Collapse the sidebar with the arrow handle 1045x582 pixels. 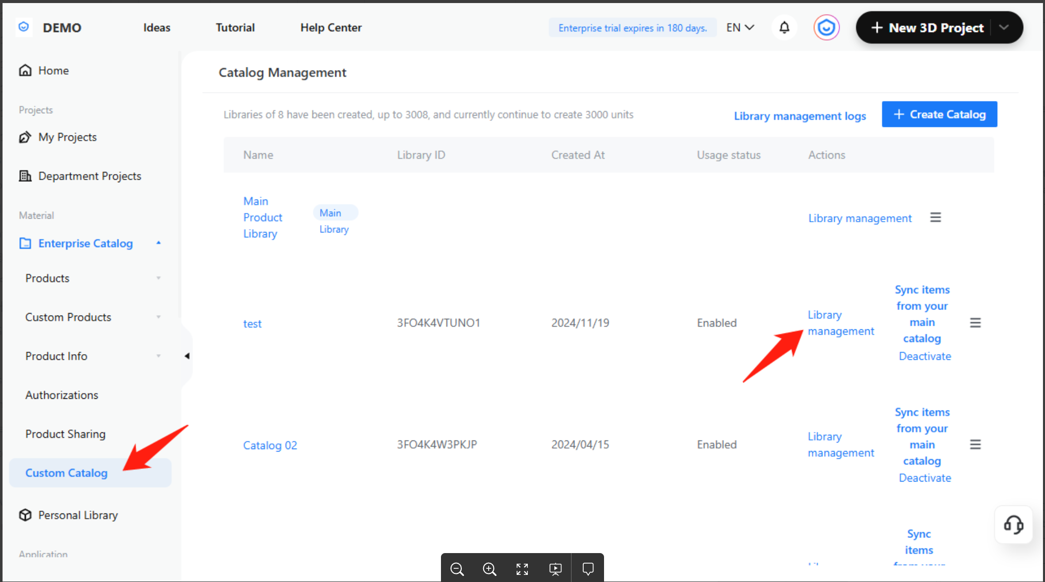[x=187, y=356]
